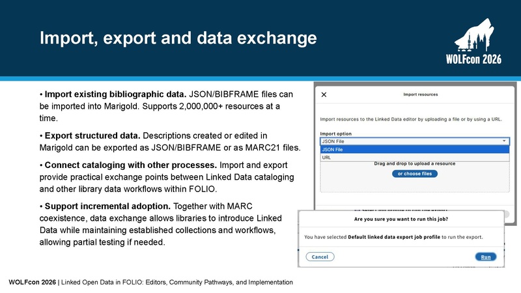
Task: Click the footer text 'WOLFcon 2026'
Action: [32, 283]
